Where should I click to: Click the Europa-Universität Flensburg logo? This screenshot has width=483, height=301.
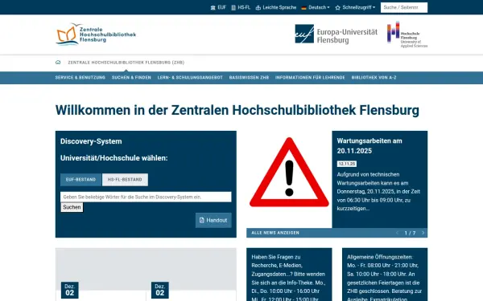coord(336,34)
